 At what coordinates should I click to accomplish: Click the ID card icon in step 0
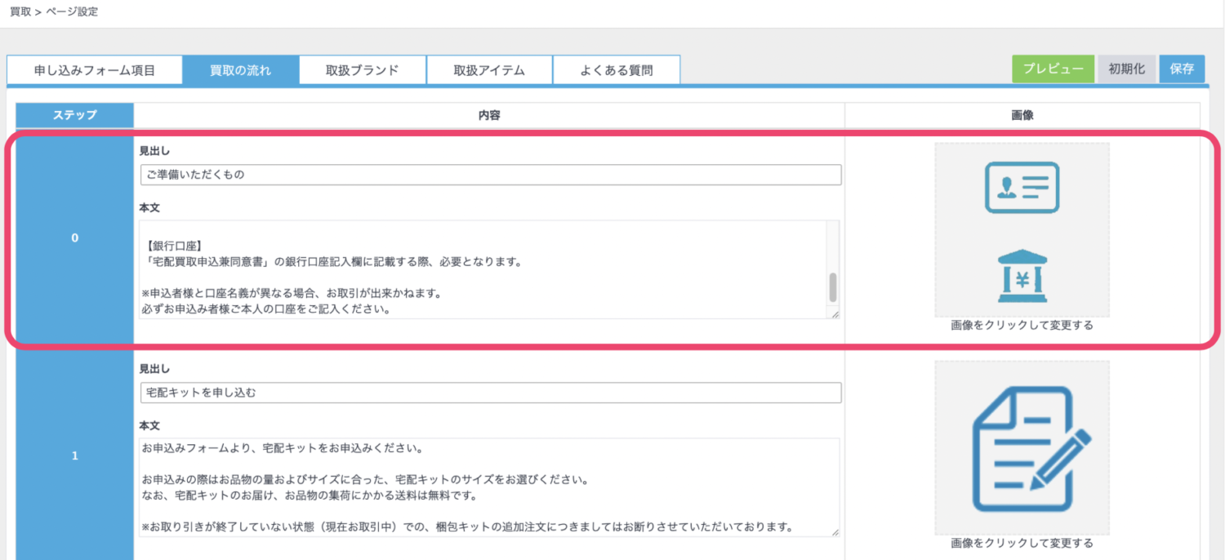pos(1022,188)
